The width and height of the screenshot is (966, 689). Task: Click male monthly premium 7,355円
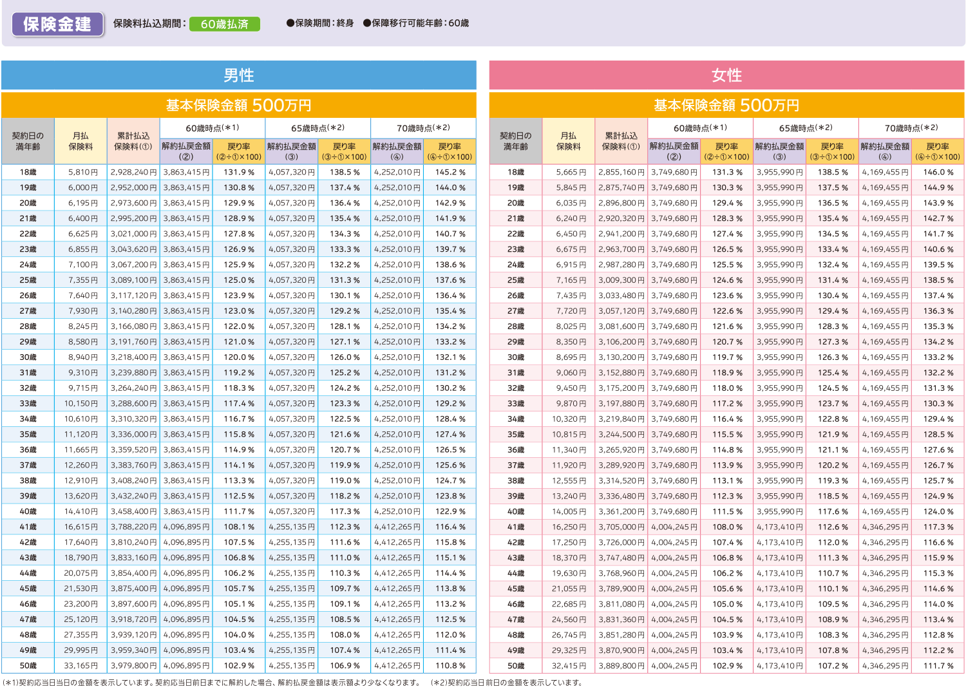tap(83, 281)
